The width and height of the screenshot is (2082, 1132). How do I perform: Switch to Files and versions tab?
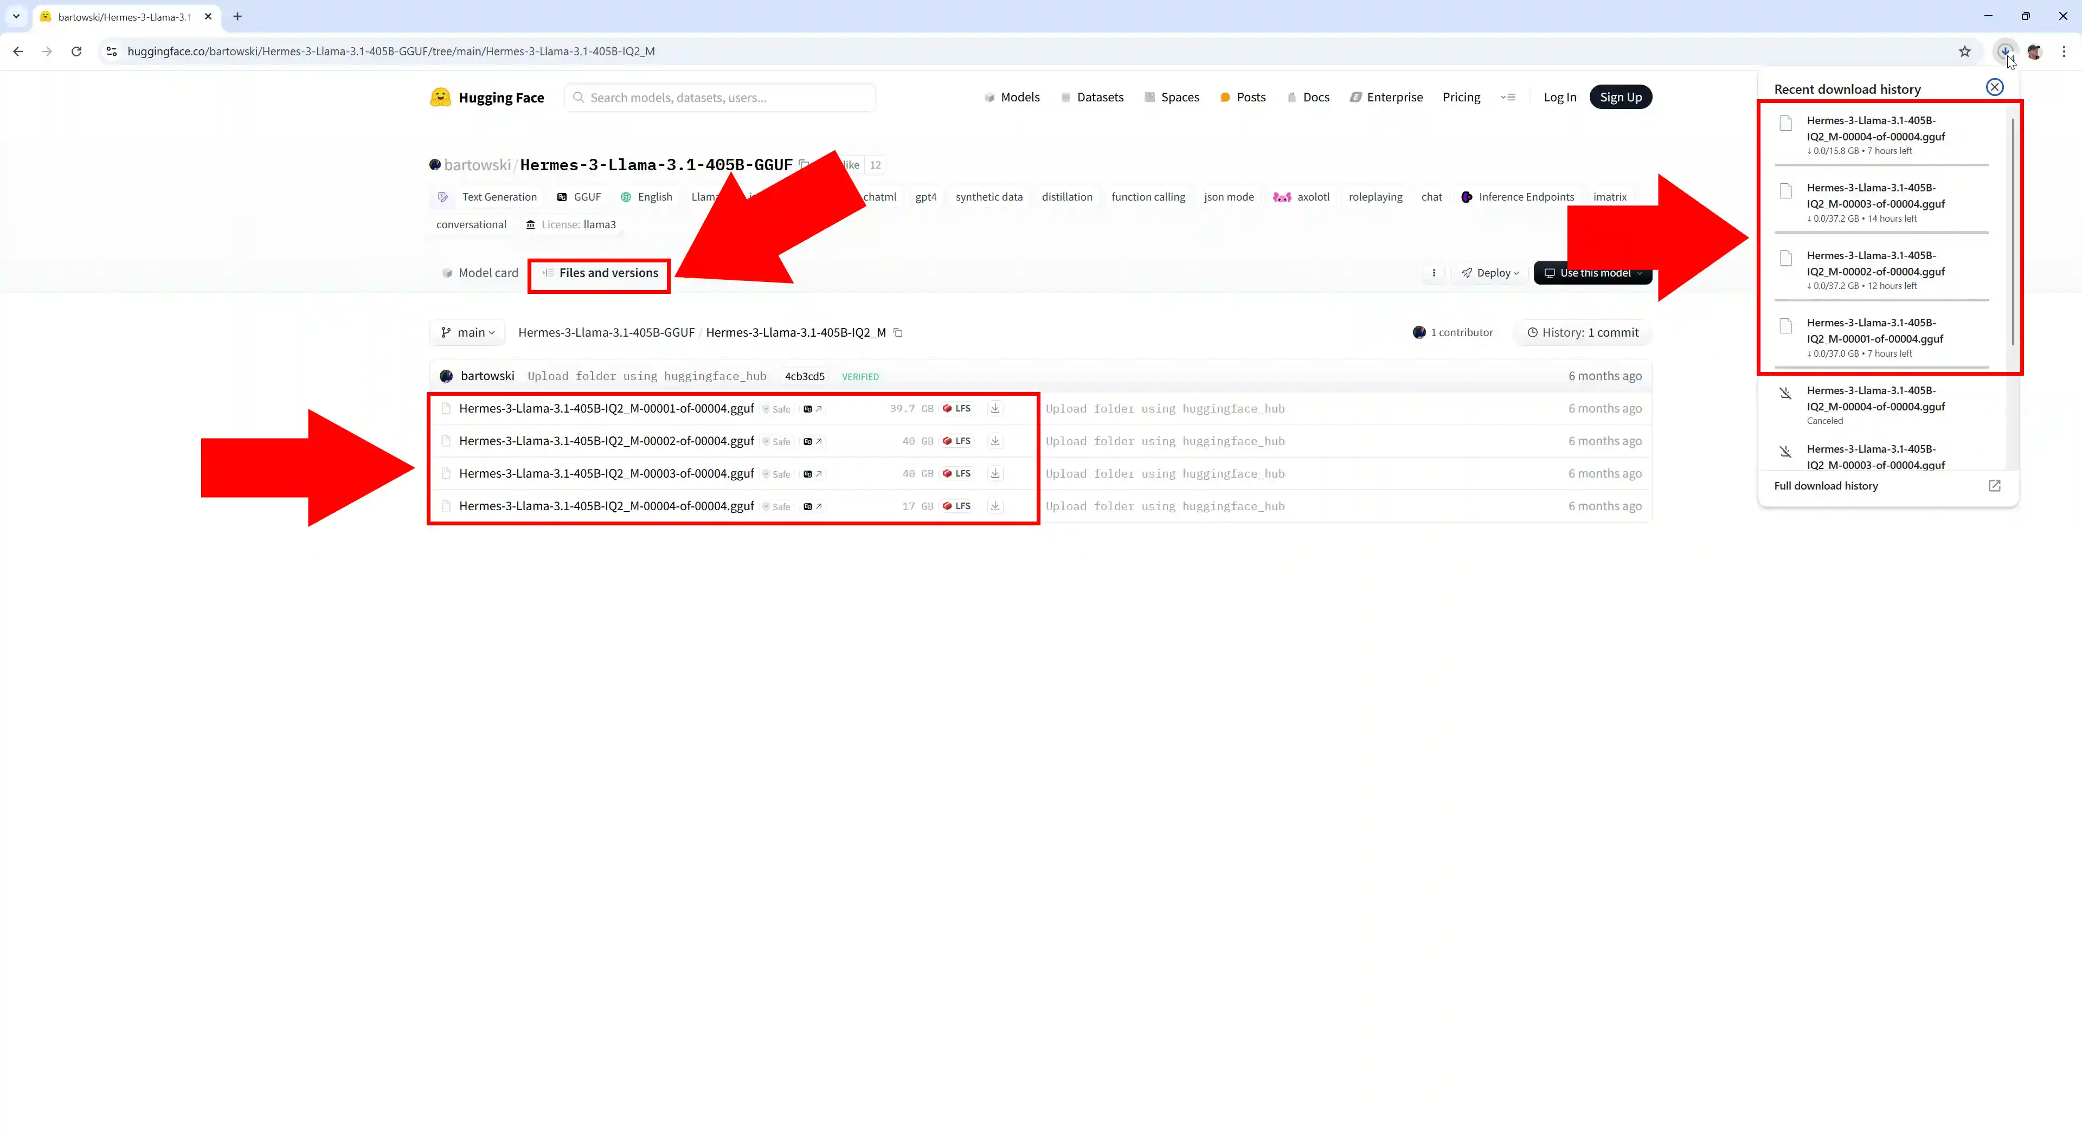tap(599, 272)
